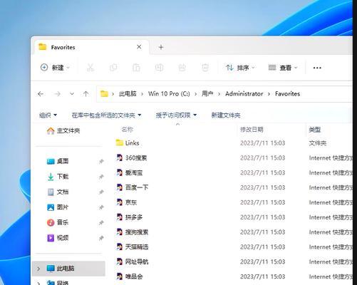This screenshot has width=357, height=285.
Task: Expand the 此电脑 tree chevron
Action: (38, 269)
